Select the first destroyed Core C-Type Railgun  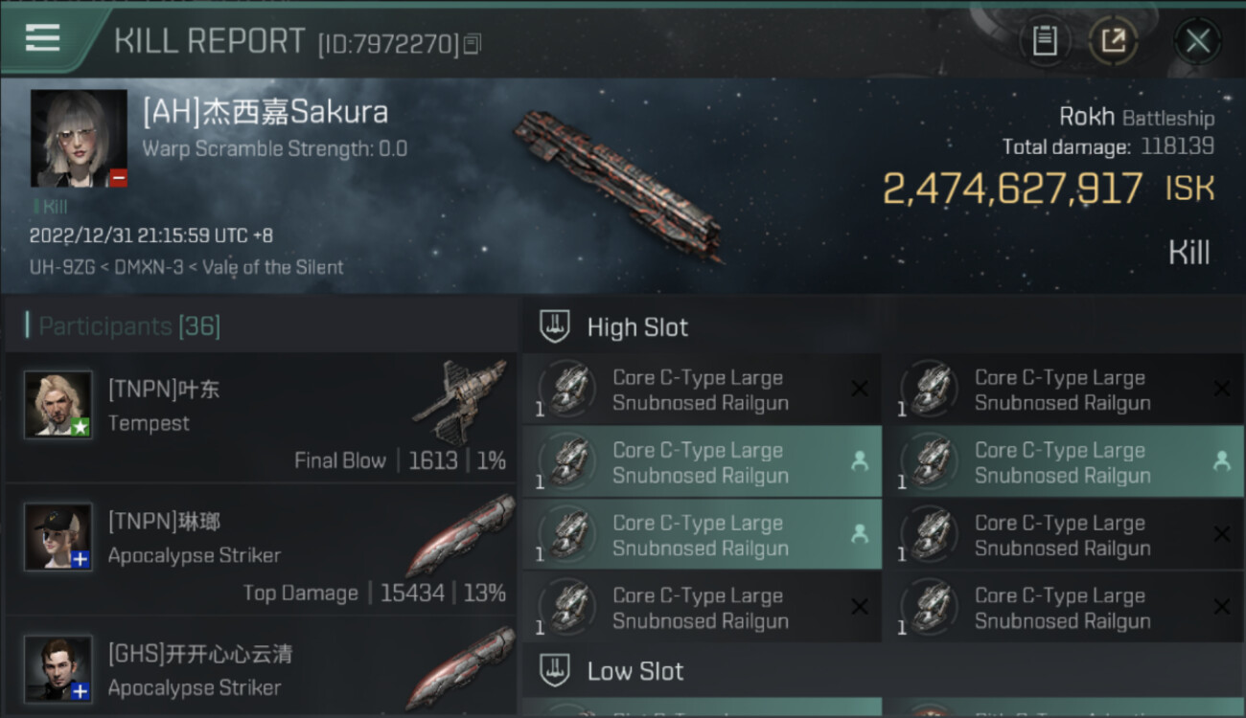pyautogui.click(x=700, y=390)
